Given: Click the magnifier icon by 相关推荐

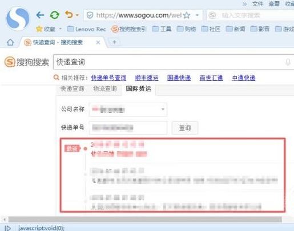Looking at the screenshot, I should pyautogui.click(x=57, y=78).
